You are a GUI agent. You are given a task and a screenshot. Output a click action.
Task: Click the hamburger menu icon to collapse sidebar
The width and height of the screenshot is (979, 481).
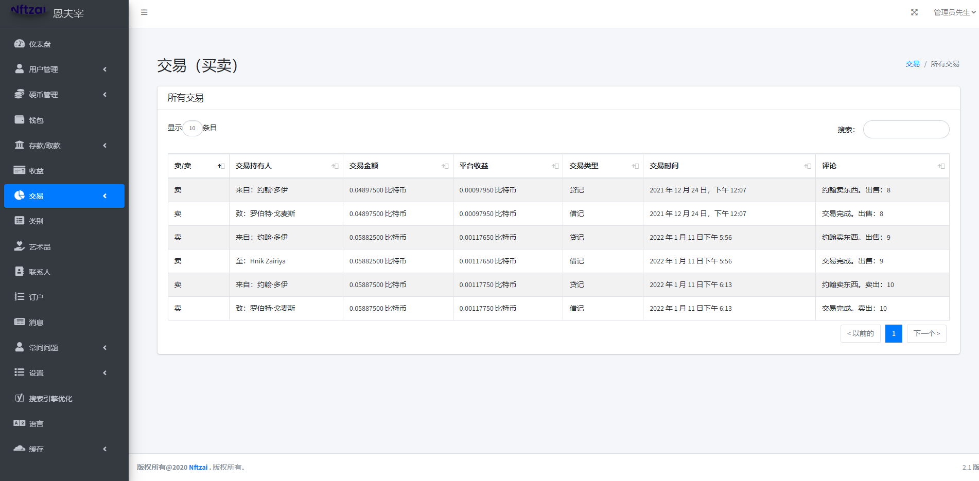point(144,12)
